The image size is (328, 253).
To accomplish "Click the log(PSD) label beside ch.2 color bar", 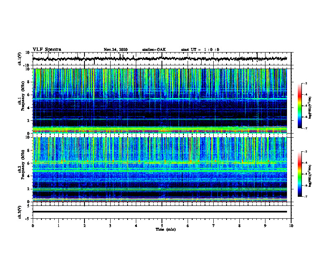I will point(310,176).
